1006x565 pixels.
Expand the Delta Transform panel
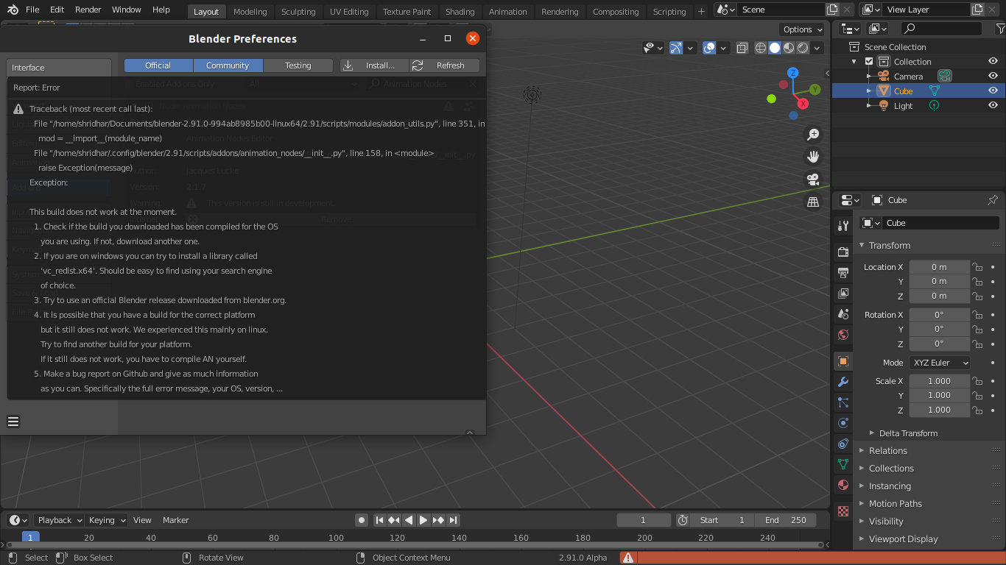click(907, 433)
